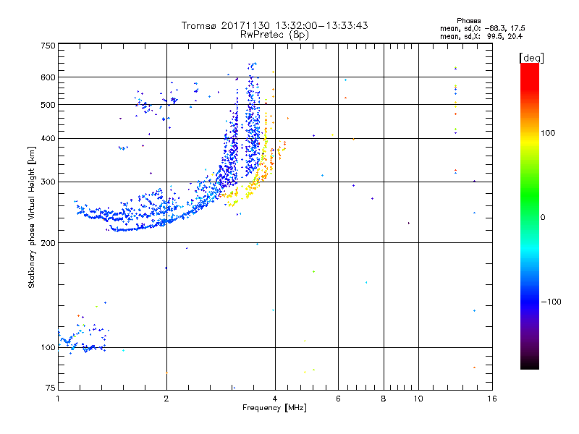Click the colorbar tick label '-100'

tap(551, 302)
